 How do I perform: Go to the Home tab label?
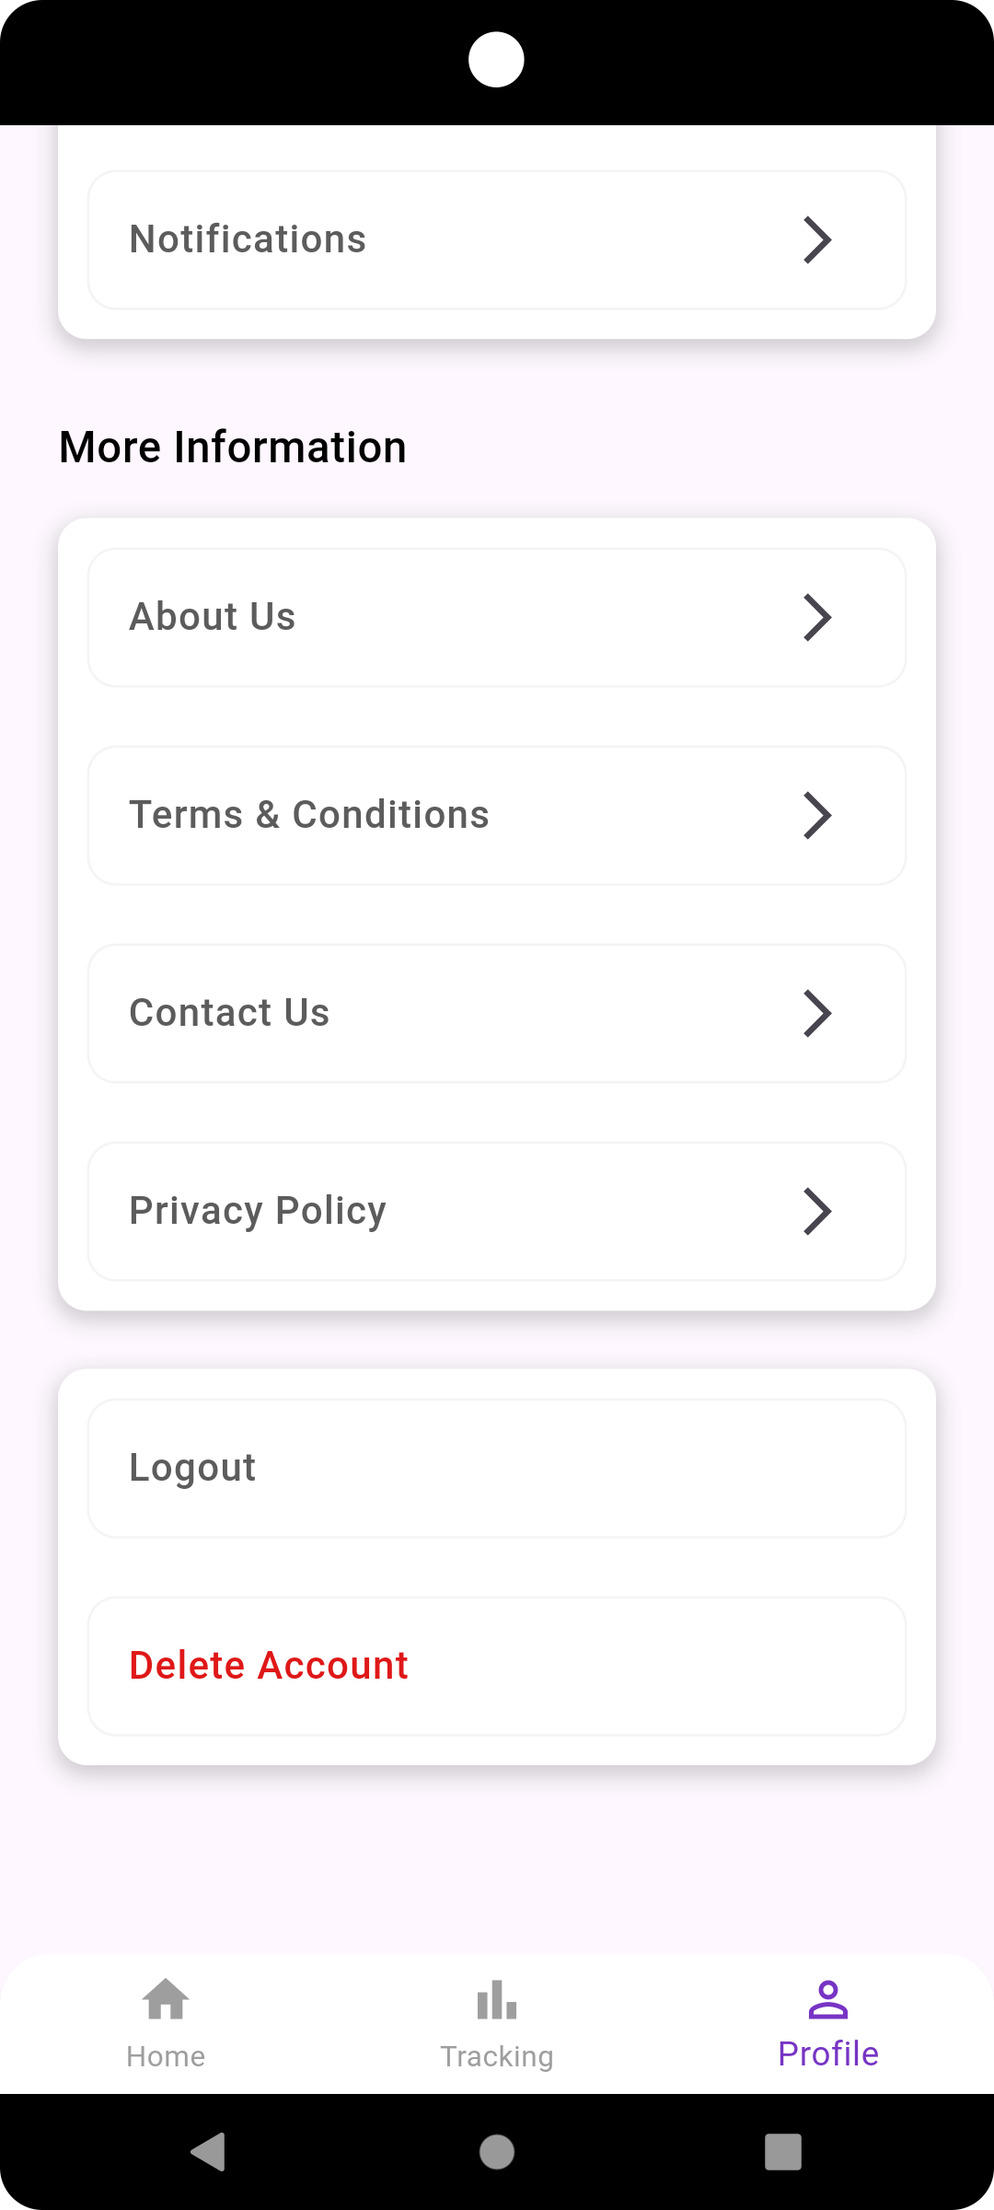pos(166,2056)
